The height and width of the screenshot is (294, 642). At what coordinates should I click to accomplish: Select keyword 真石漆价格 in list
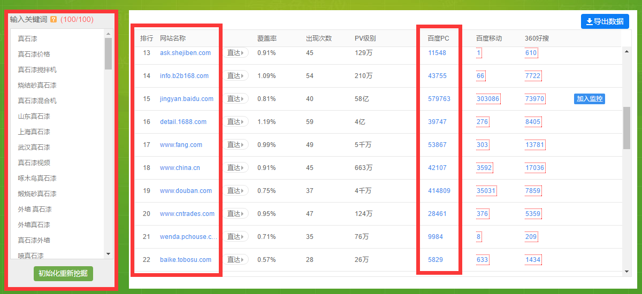pyautogui.click(x=34, y=54)
